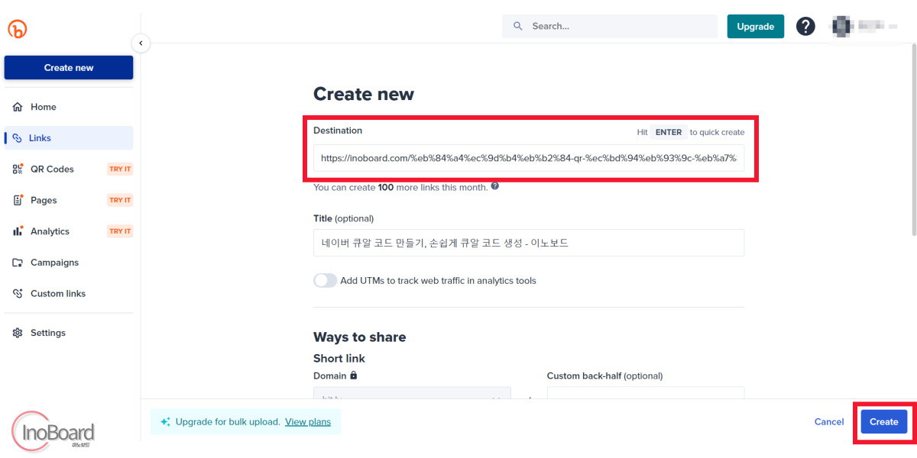The width and height of the screenshot is (917, 458).
Task: Click Cancel at the bottom
Action: [829, 421]
